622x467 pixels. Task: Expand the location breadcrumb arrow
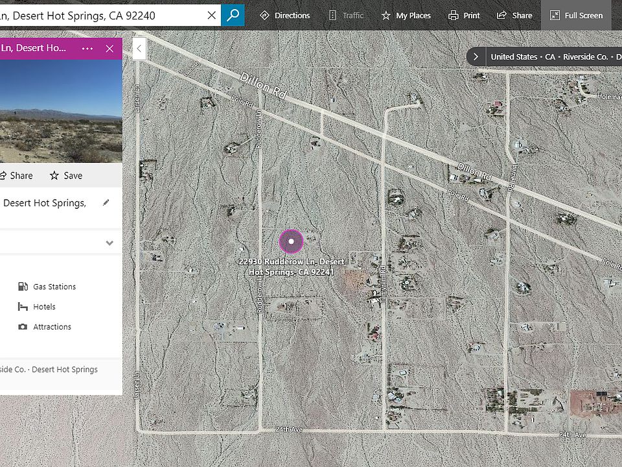pos(476,56)
